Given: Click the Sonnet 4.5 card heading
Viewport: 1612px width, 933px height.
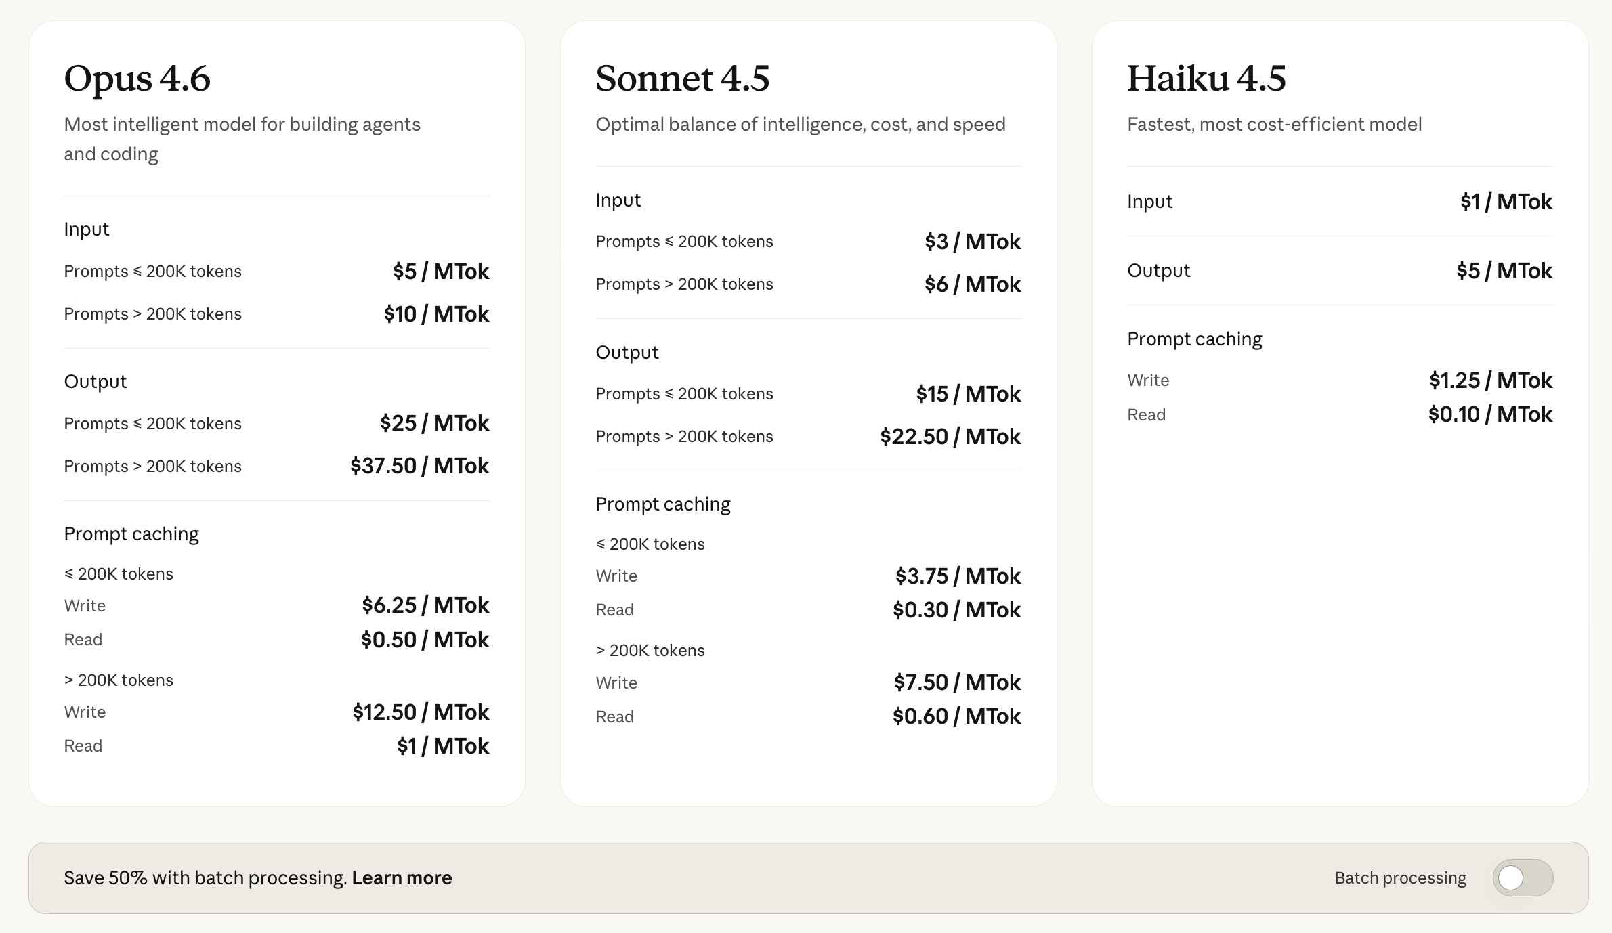Looking at the screenshot, I should tap(682, 78).
